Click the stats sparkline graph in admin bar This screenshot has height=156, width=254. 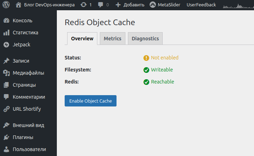click(x=238, y=6)
